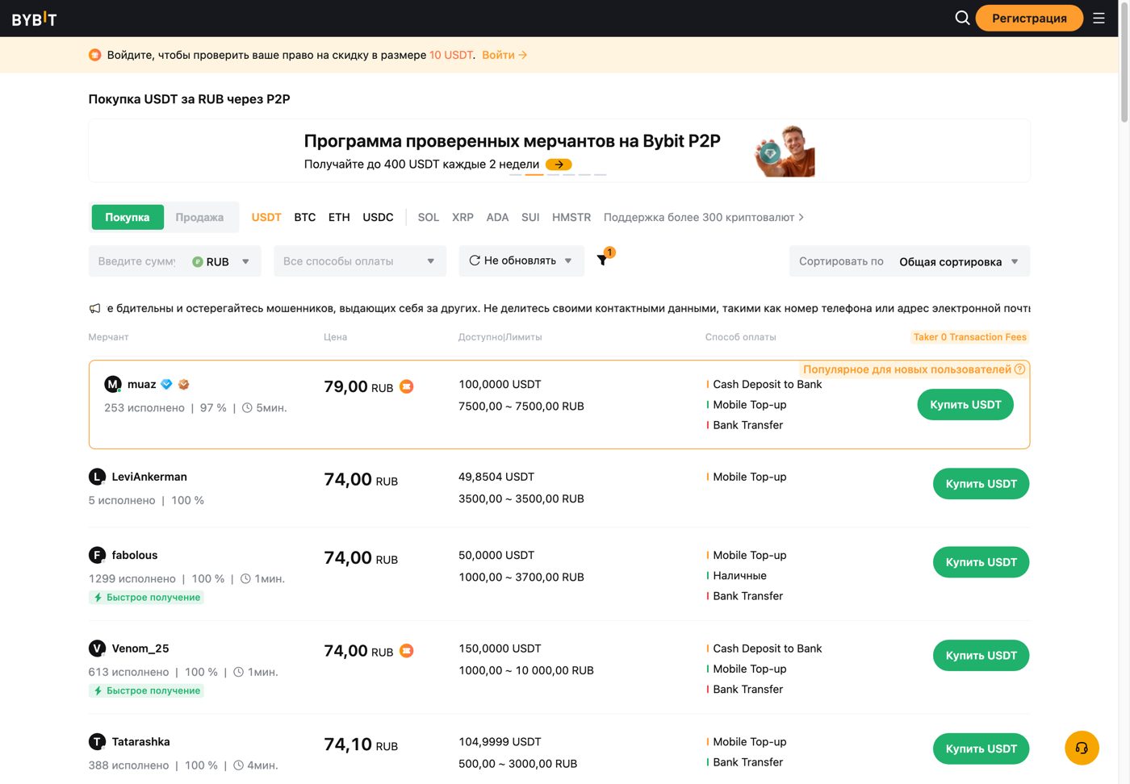Open the filter funnel icon

[602, 260]
